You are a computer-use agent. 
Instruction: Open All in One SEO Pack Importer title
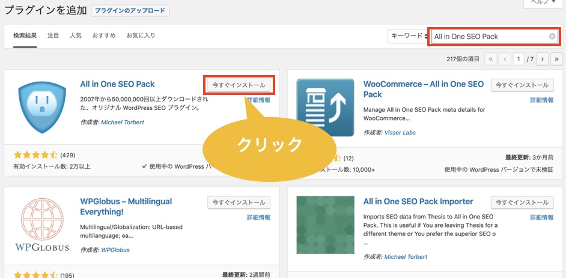pos(418,202)
